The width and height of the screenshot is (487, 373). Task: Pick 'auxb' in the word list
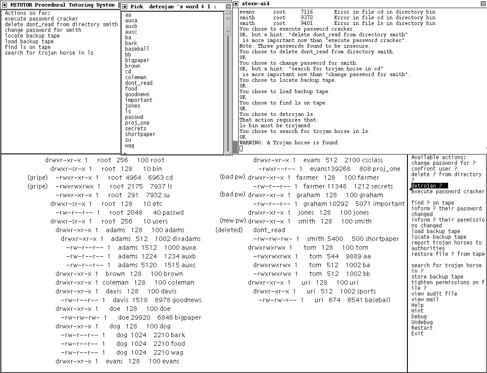131,26
